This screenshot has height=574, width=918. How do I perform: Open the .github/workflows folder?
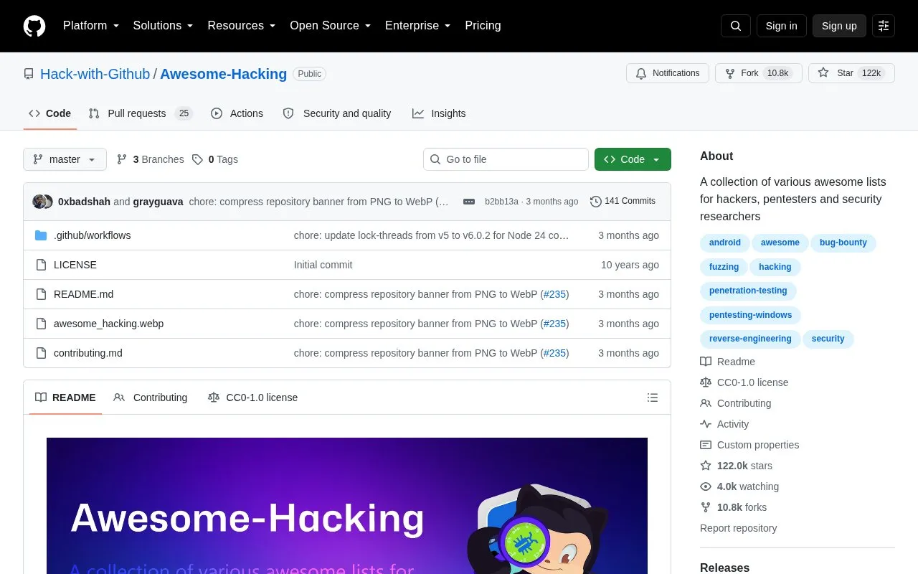coord(92,235)
